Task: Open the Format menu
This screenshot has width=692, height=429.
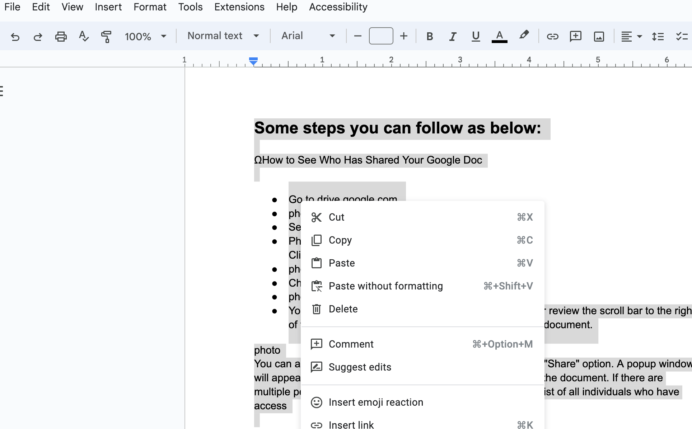Action: click(150, 7)
